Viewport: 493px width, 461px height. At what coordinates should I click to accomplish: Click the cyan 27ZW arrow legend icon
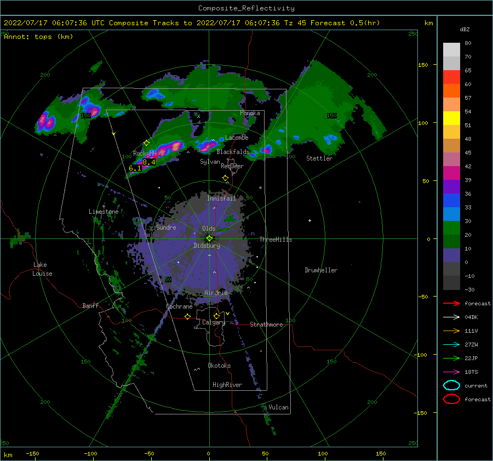coord(451,345)
